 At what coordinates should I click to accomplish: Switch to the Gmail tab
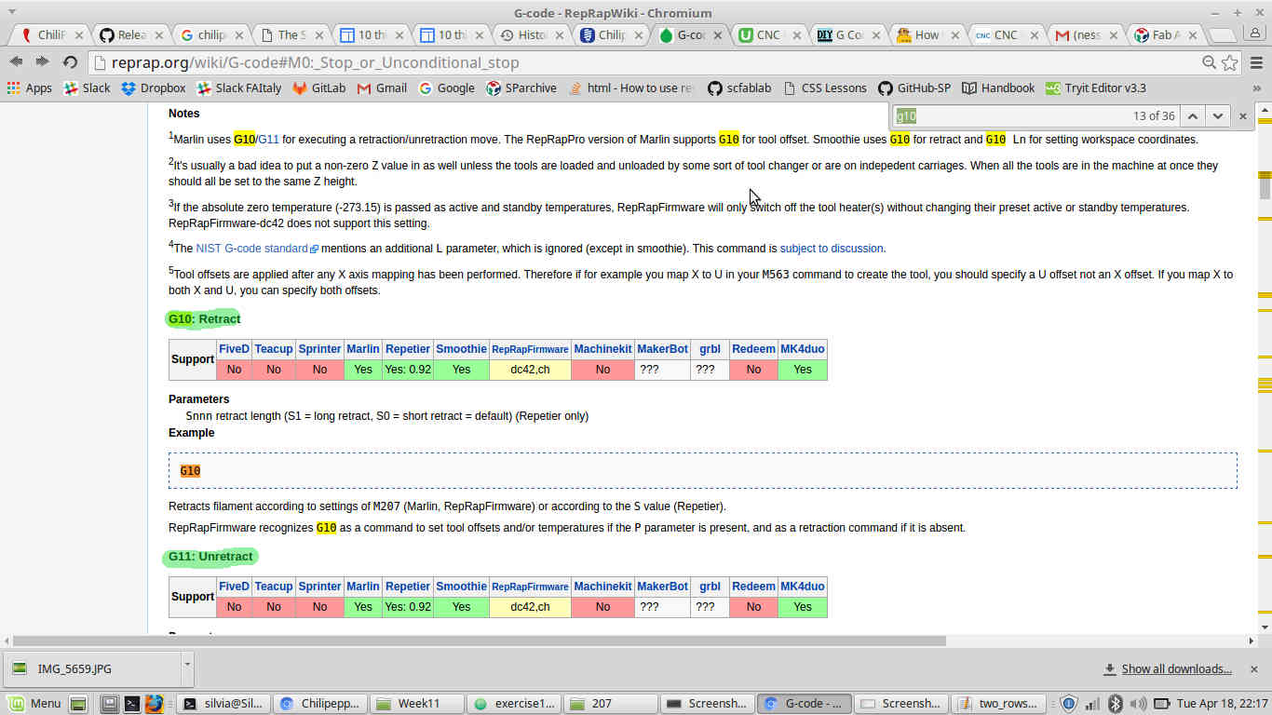click(x=1086, y=35)
